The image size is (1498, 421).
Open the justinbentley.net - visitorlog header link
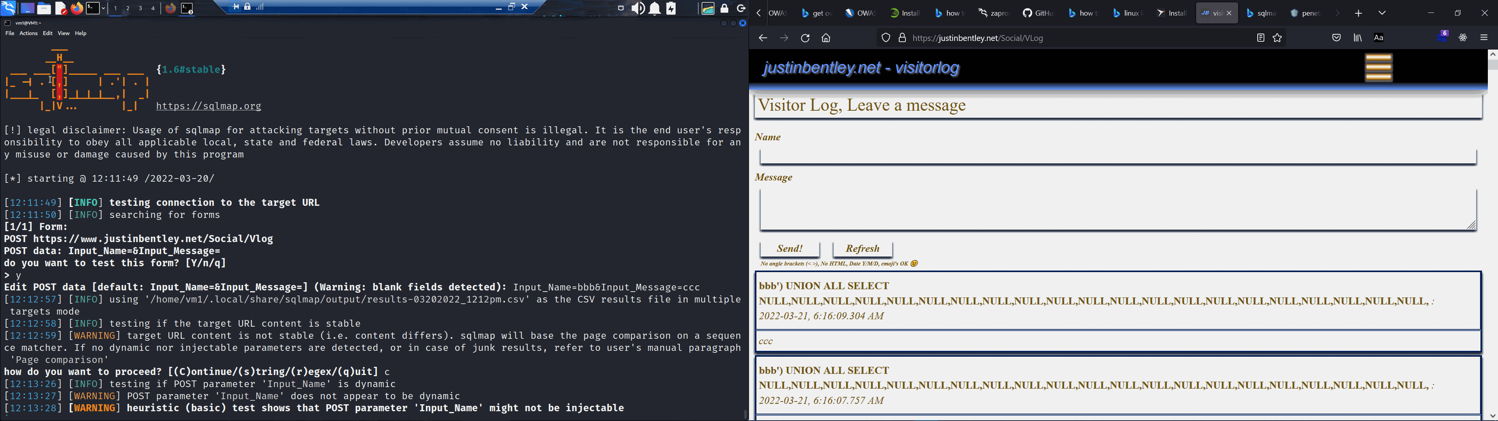click(x=861, y=69)
